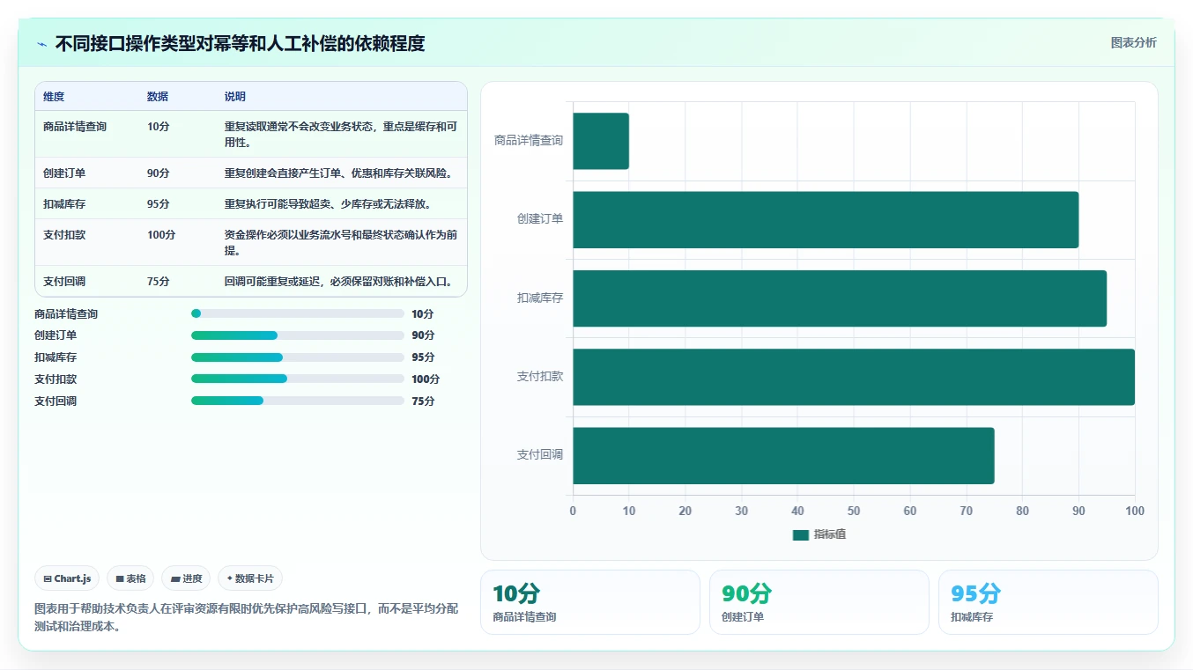Select the 支付扣款 table dimension cell
1193x670 pixels.
point(64,235)
